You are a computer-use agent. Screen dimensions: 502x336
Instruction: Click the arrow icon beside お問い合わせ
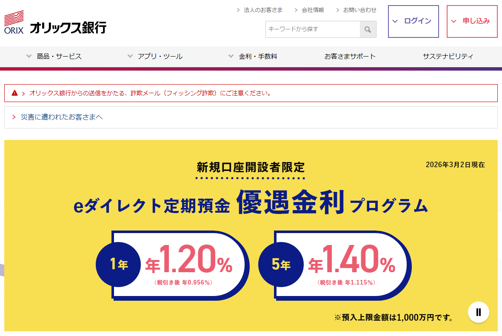pyautogui.click(x=338, y=10)
